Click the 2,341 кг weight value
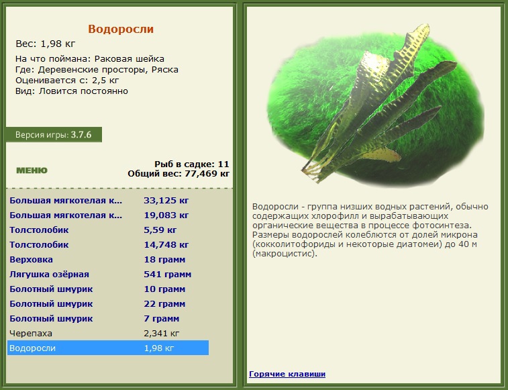 pyautogui.click(x=161, y=334)
